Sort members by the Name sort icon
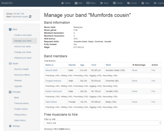 (52, 65)
